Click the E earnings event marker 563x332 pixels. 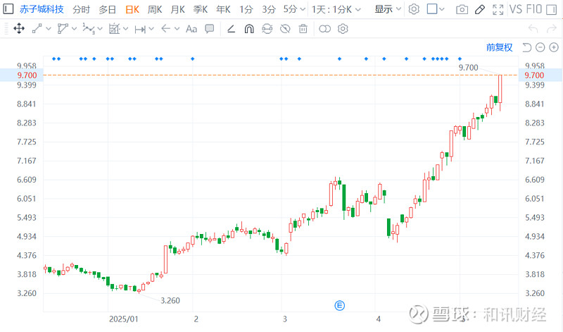pos(339,306)
